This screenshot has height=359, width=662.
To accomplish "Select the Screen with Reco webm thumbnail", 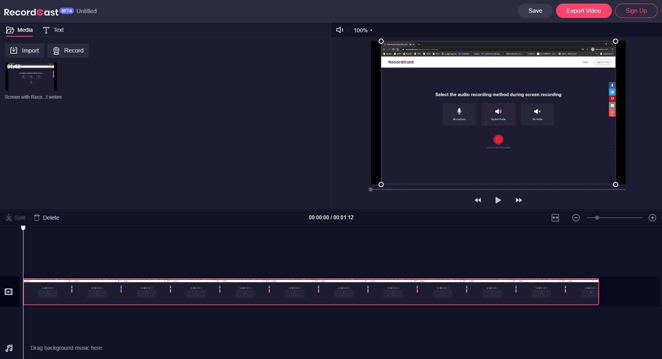I will pos(31,76).
